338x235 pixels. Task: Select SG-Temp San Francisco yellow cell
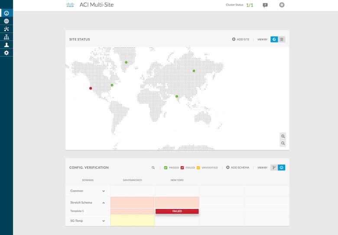pos(132,221)
